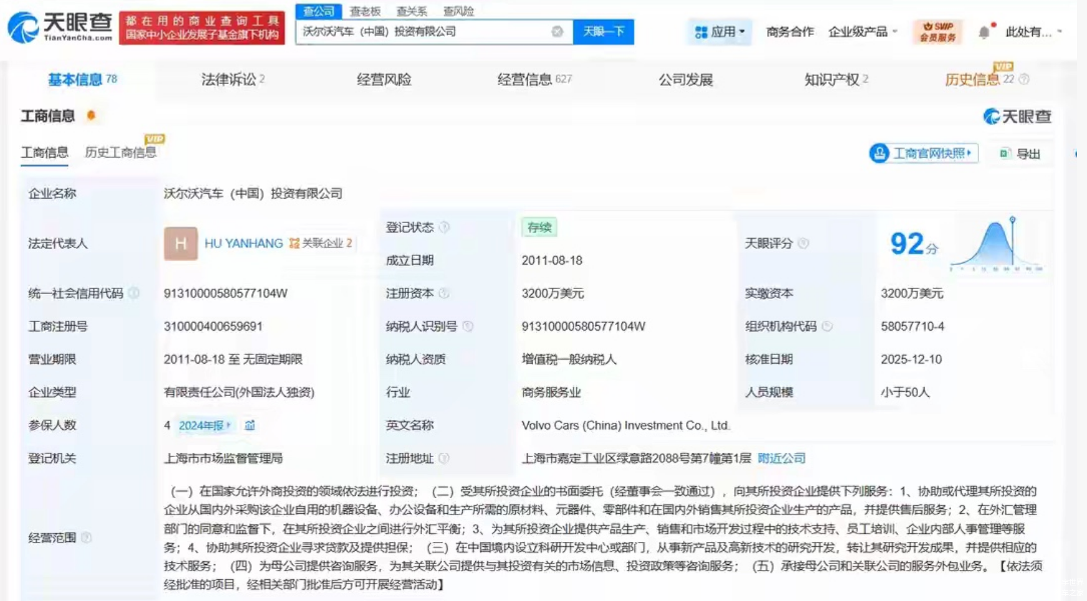This screenshot has height=601, width=1087.
Task: Open HU YANHANG legal representative link
Action: pos(243,244)
